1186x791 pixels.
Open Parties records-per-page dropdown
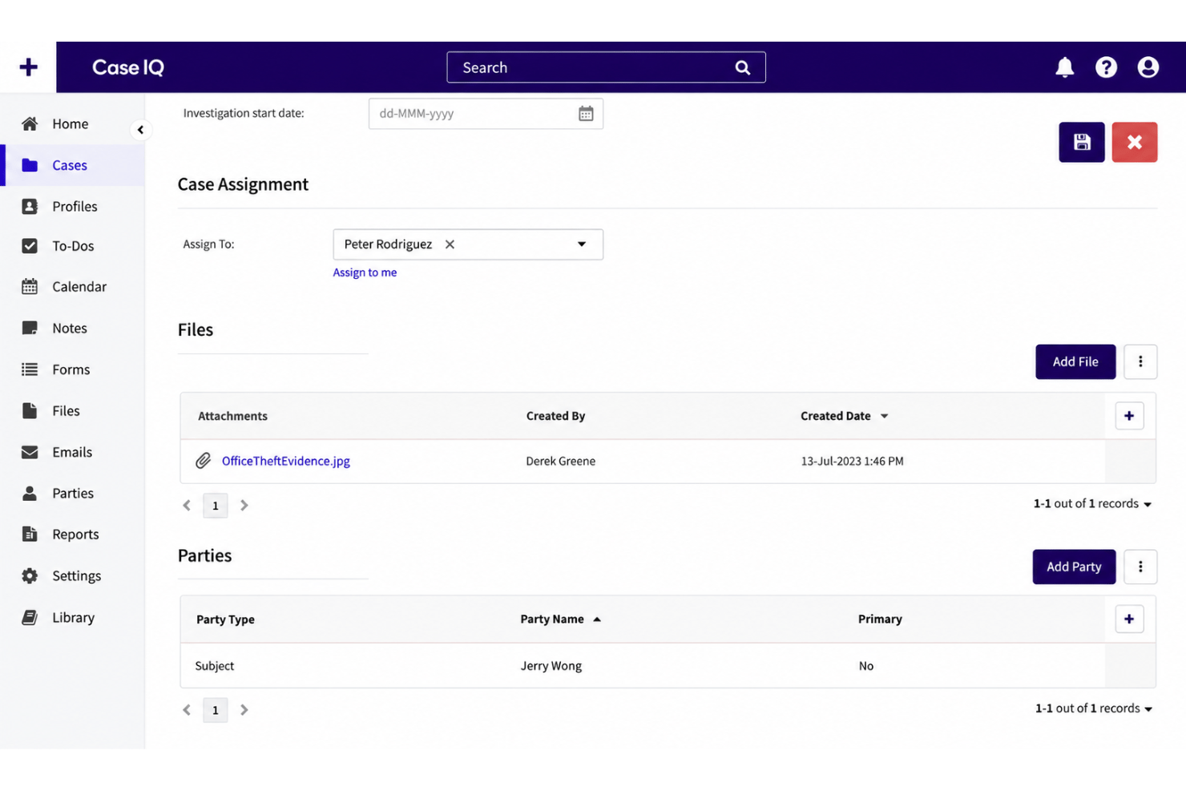1094,708
